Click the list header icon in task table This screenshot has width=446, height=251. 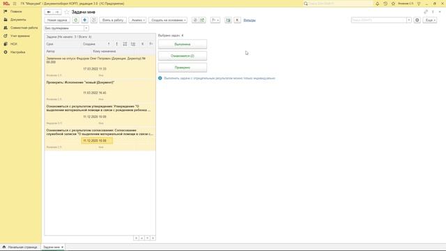pyautogui.click(x=133, y=44)
